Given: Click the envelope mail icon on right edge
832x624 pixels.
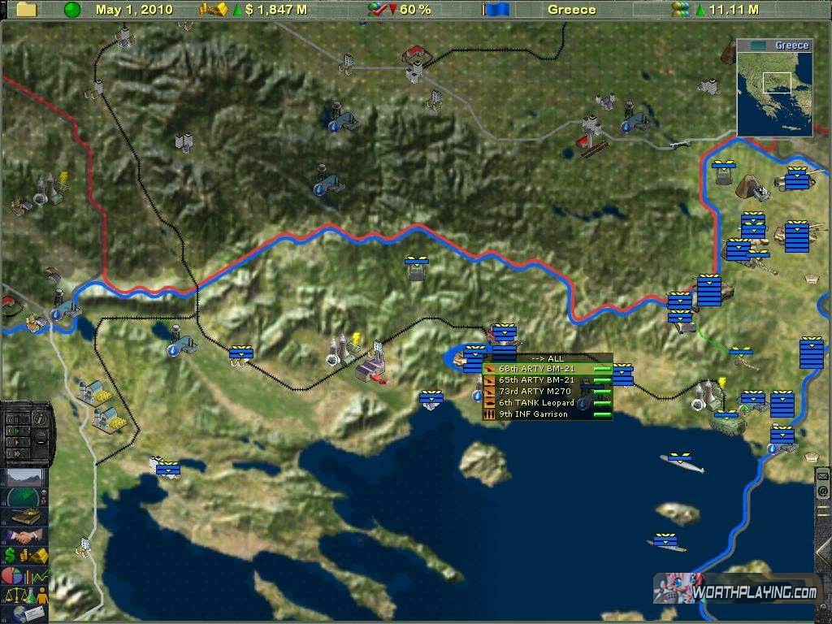Looking at the screenshot, I should (823, 475).
